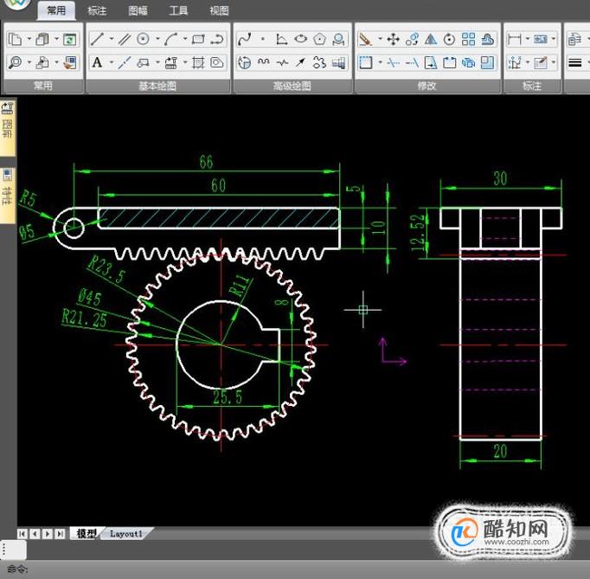Open the 视图 ribbon tab
The image size is (590, 579).
219,10
